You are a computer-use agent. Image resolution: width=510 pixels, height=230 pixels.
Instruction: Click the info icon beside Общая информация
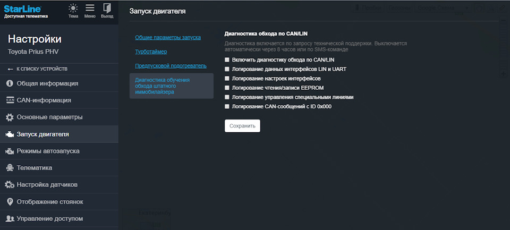(x=10, y=83)
